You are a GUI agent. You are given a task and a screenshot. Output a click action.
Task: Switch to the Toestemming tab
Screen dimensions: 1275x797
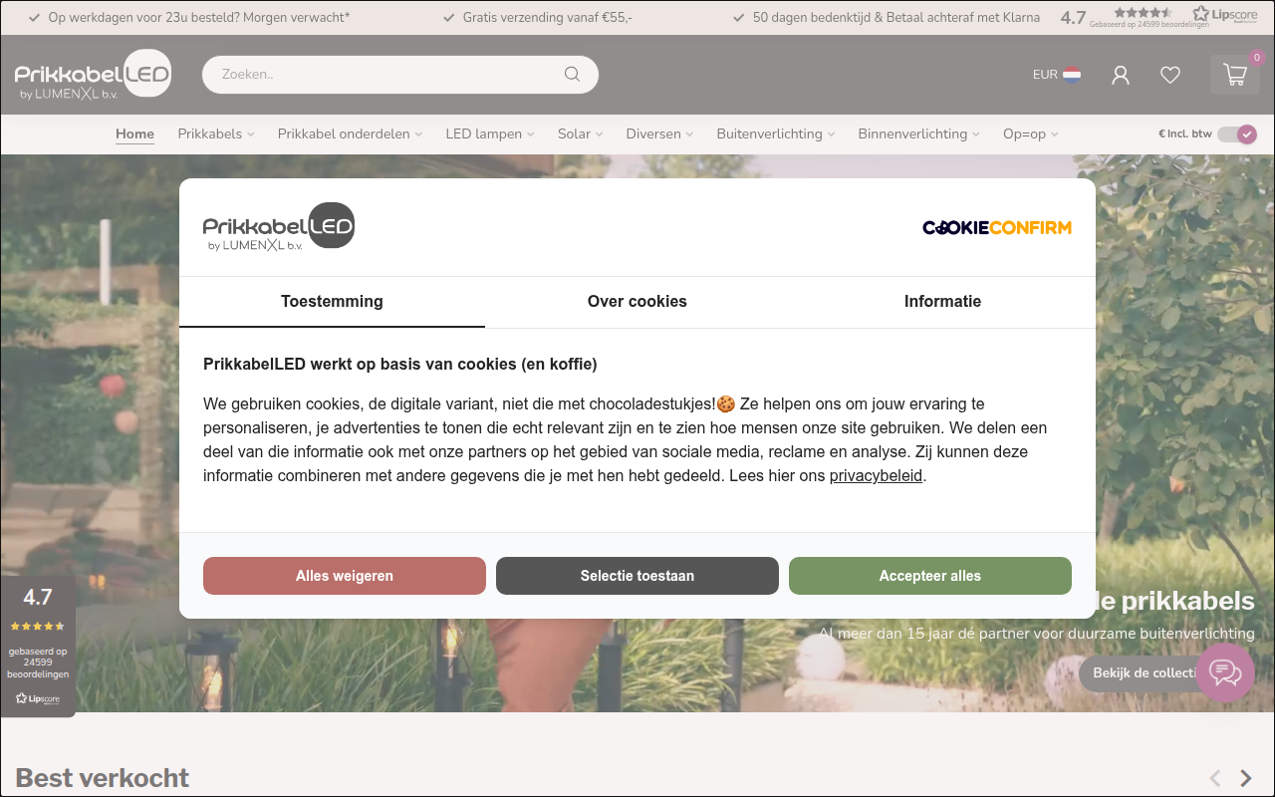[x=332, y=302]
